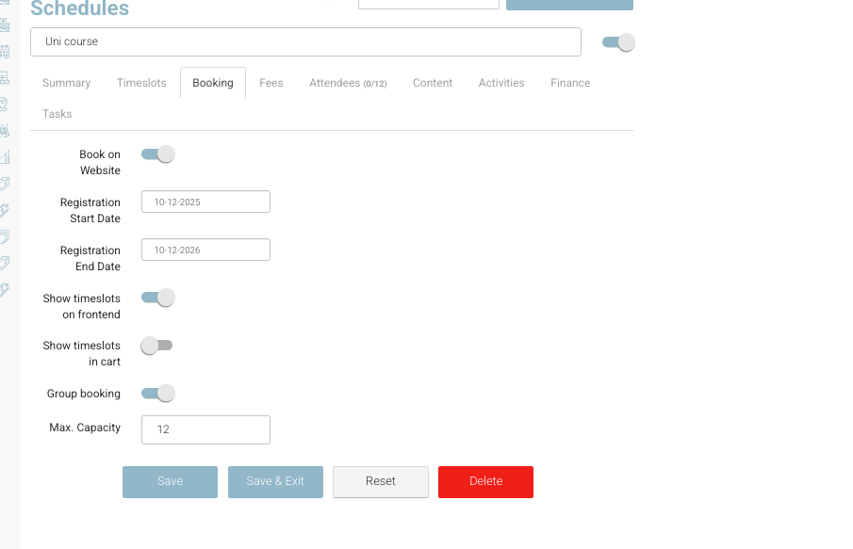853x549 pixels.
Task: Click the Save & Exit button
Action: (275, 481)
